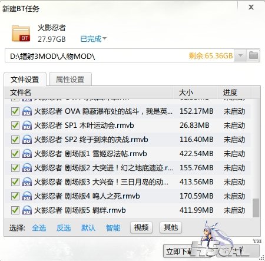
Task: Switch to 属性设置 tab
Action: (70, 80)
